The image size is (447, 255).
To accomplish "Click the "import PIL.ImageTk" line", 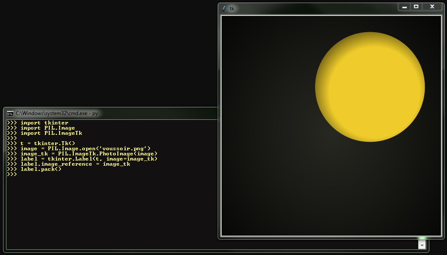I will coord(51,133).
